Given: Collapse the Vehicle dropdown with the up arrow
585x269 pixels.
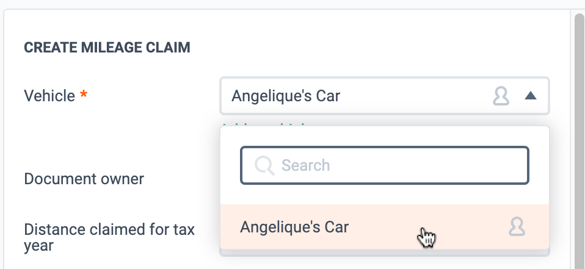Looking at the screenshot, I should [x=530, y=96].
